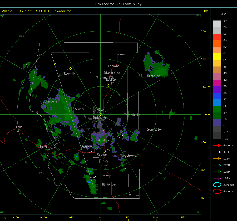The width and height of the screenshot is (237, 221).
Task: Click the Sundre label
Action: (x=80, y=109)
